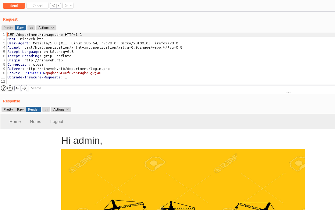Select the orange Send button
335x210 pixels.
click(x=14, y=5)
